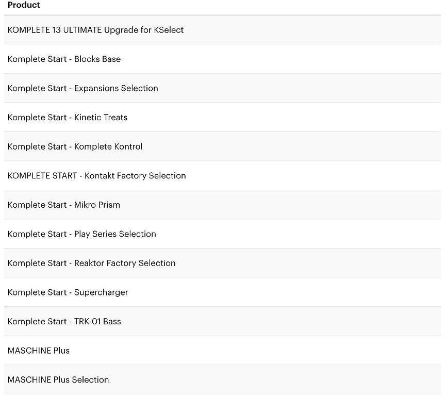Click the Product column header

24,5
